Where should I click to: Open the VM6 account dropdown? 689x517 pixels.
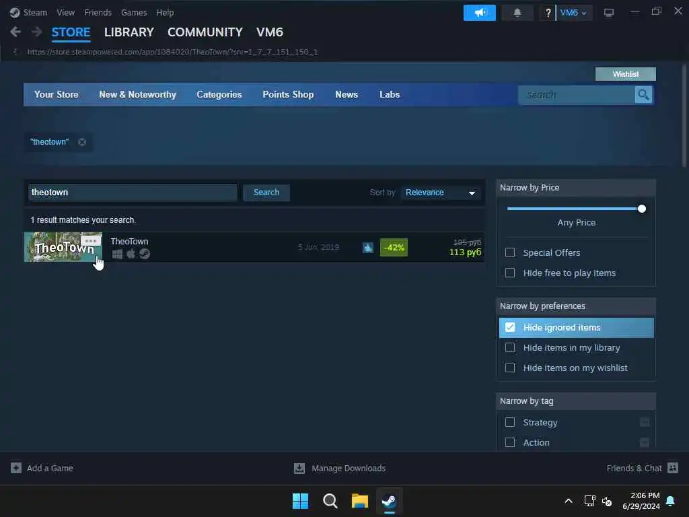coord(574,13)
